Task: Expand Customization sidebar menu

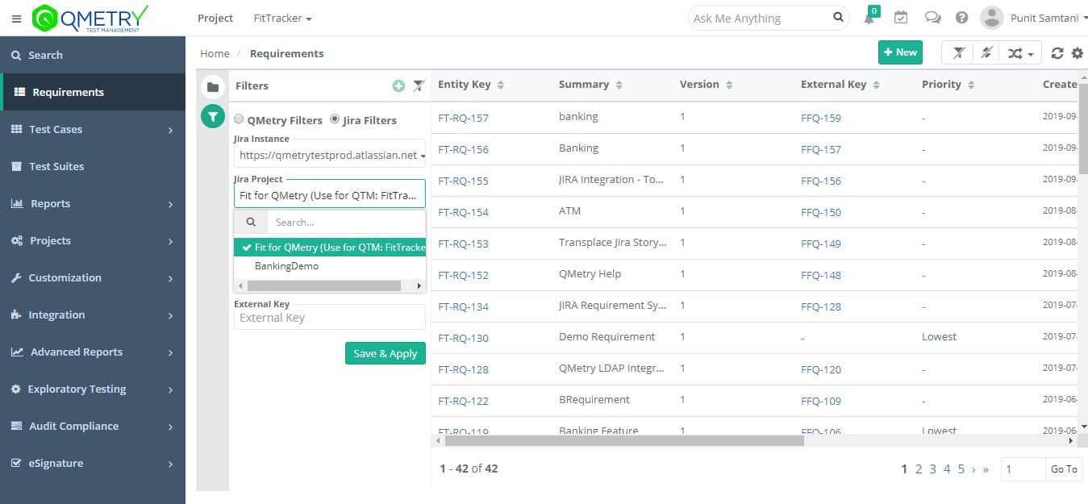Action: tap(93, 277)
